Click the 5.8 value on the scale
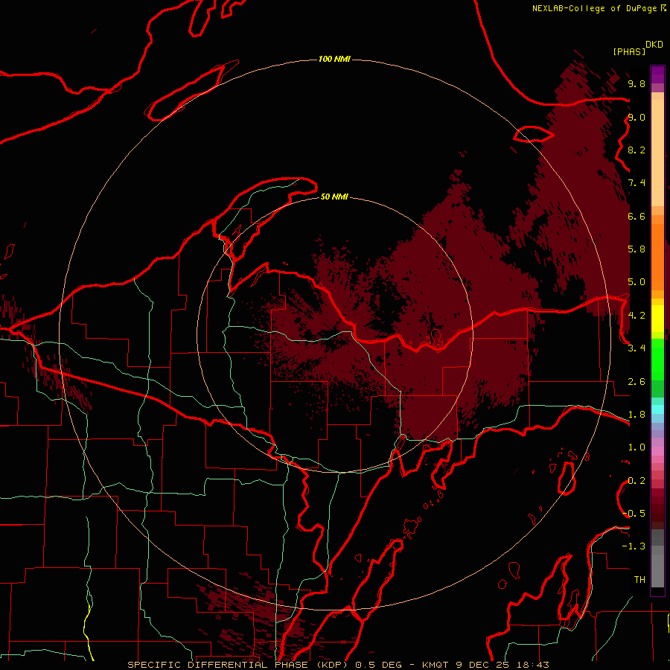The height and width of the screenshot is (670, 670). pos(636,249)
